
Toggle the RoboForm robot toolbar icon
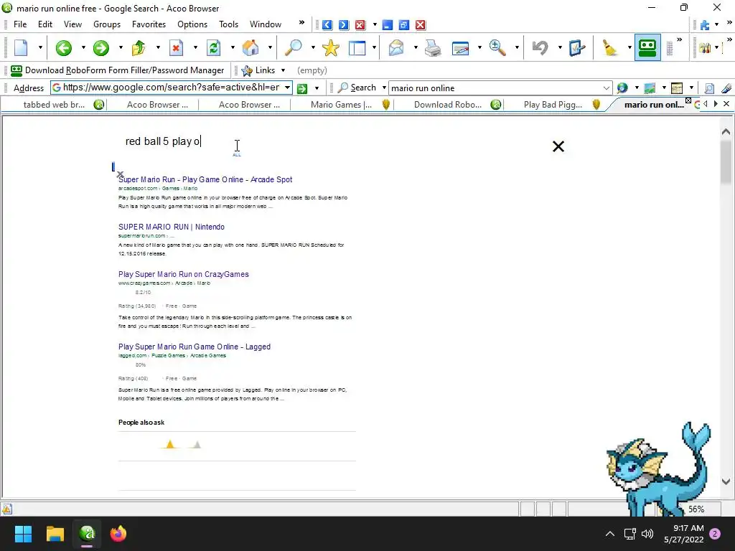[x=647, y=48]
